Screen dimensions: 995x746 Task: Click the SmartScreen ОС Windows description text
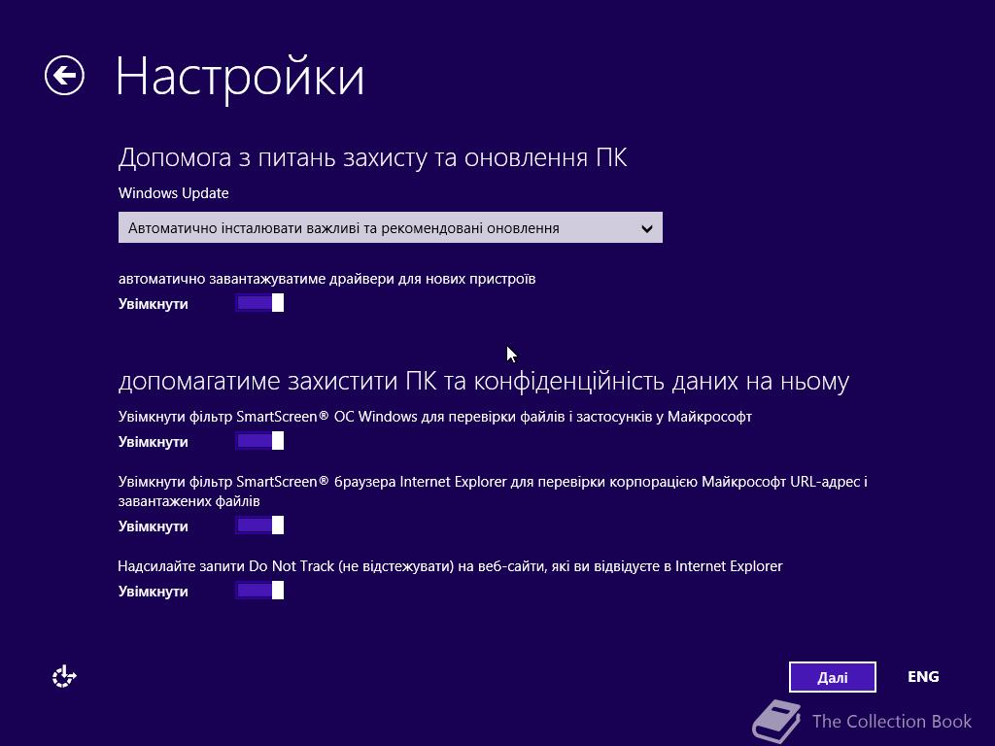(435, 417)
